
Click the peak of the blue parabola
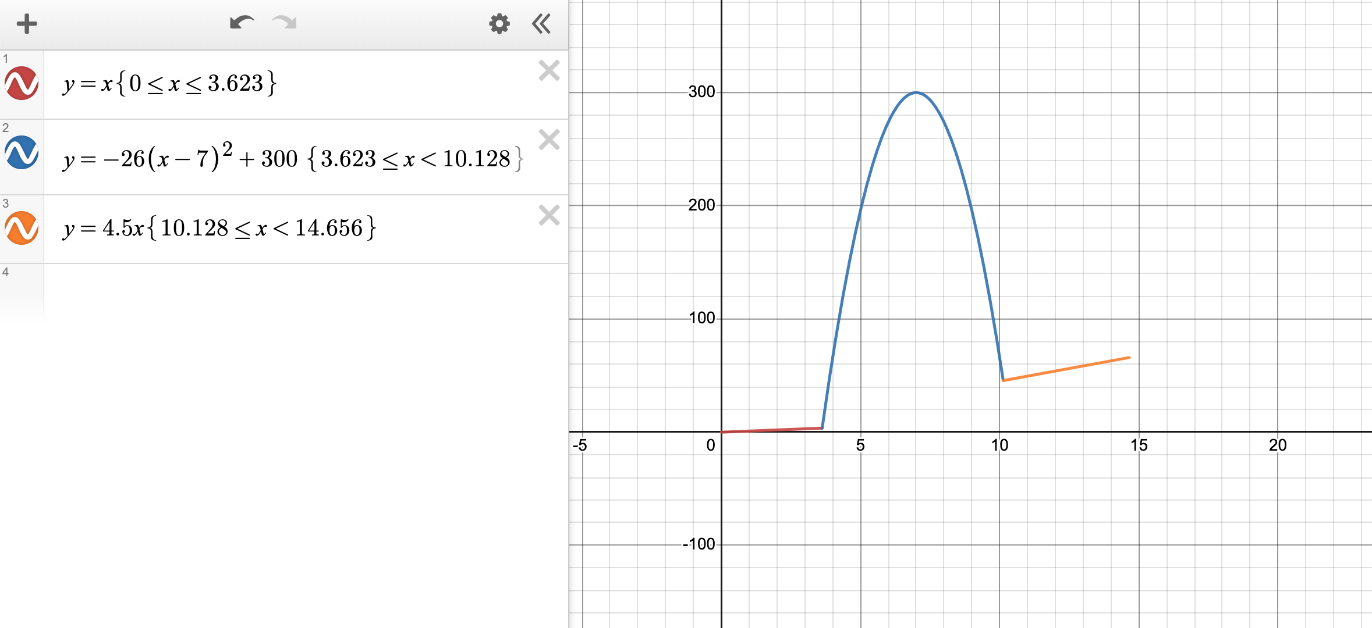(916, 92)
